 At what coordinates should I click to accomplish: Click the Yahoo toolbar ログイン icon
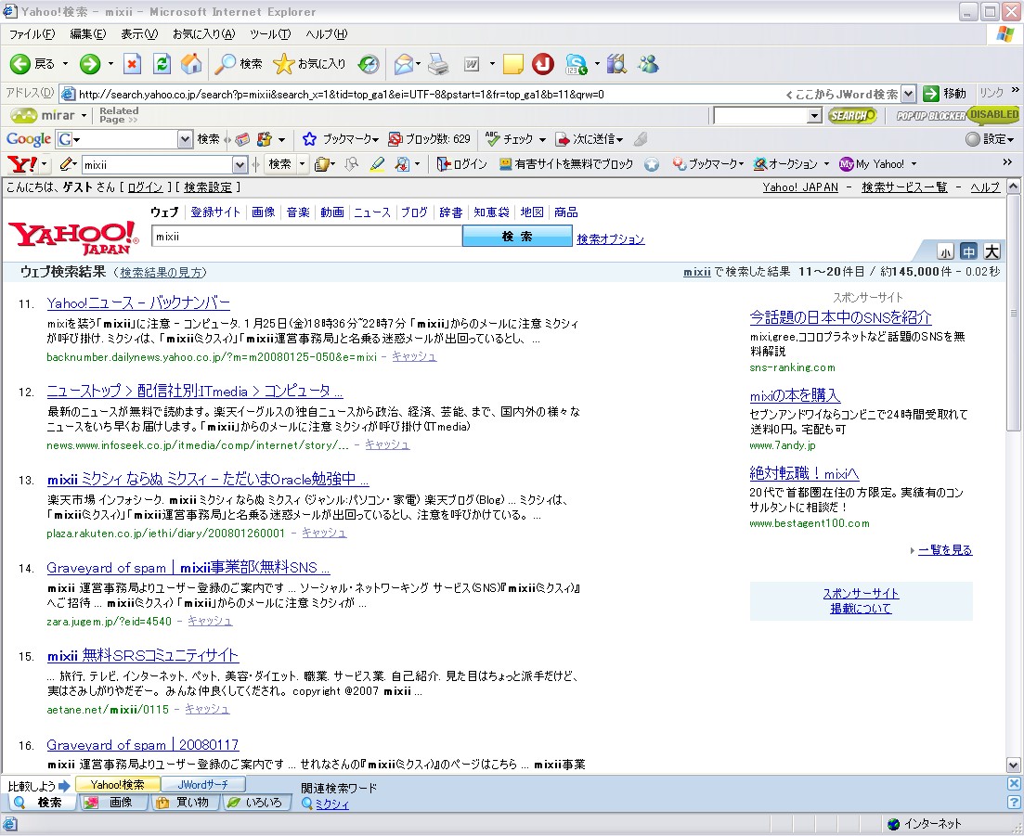(x=444, y=164)
